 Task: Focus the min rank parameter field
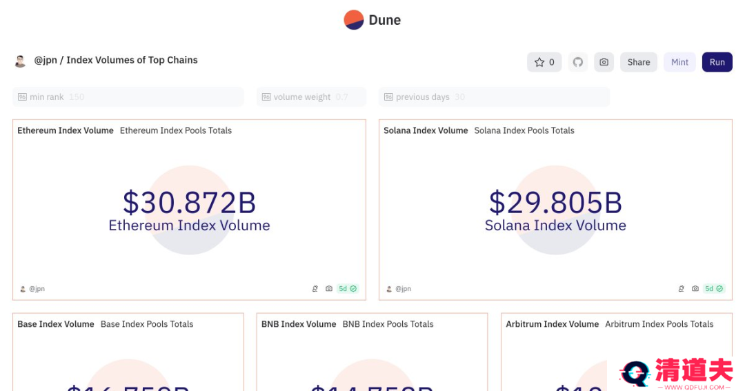128,97
